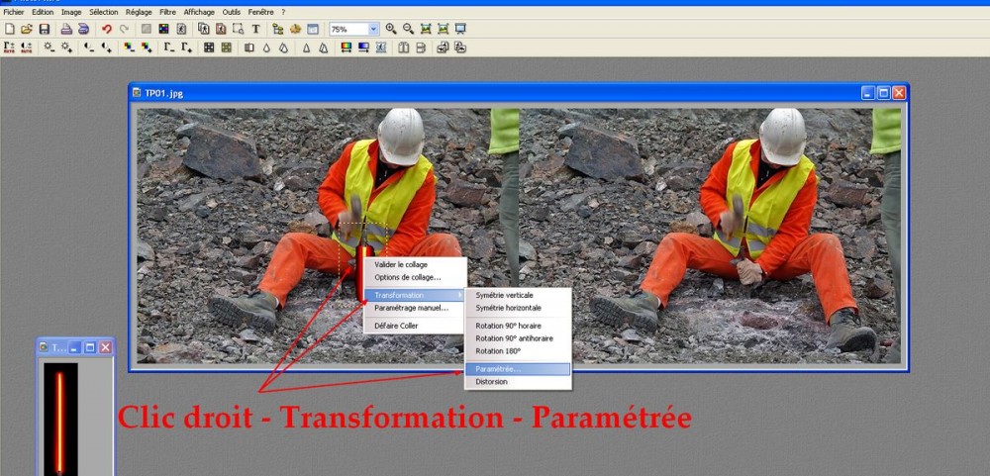Click the Open file folder icon
The image size is (990, 476).
[x=27, y=30]
